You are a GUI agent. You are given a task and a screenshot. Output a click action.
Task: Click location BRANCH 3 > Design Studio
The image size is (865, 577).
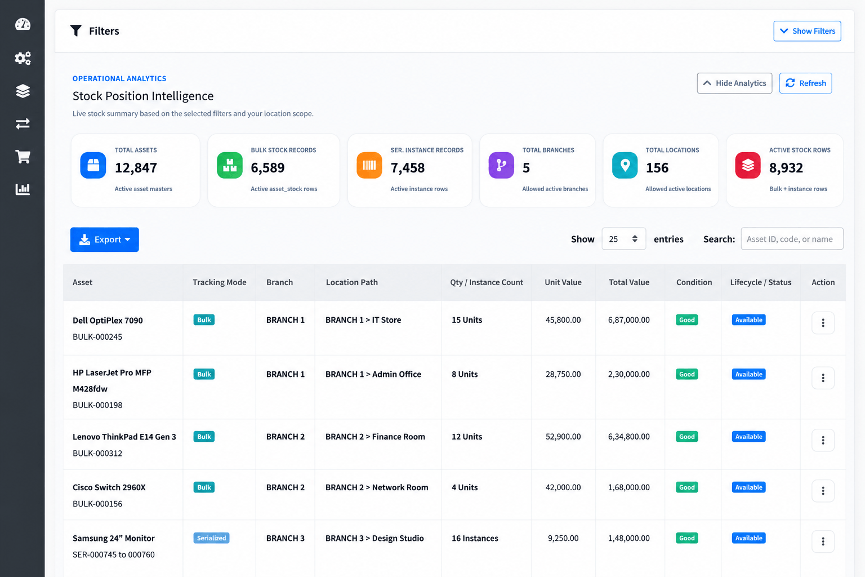pos(374,538)
